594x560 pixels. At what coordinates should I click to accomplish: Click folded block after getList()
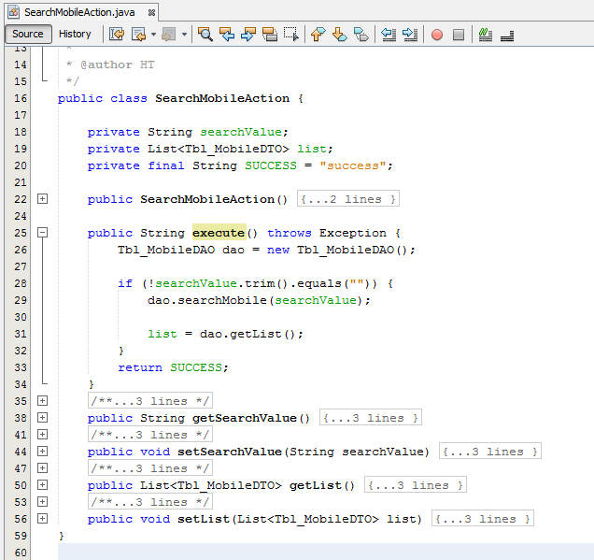click(416, 485)
